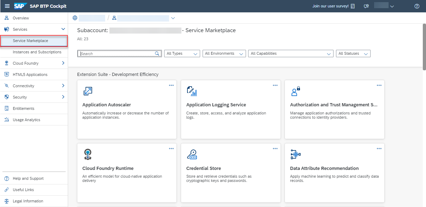Expand the subaccount breadcrumb dropdown arrow
Image resolution: width=426 pixels, height=207 pixels.
point(173,18)
